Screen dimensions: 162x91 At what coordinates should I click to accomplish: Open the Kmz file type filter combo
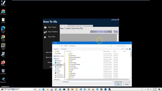[122, 82]
